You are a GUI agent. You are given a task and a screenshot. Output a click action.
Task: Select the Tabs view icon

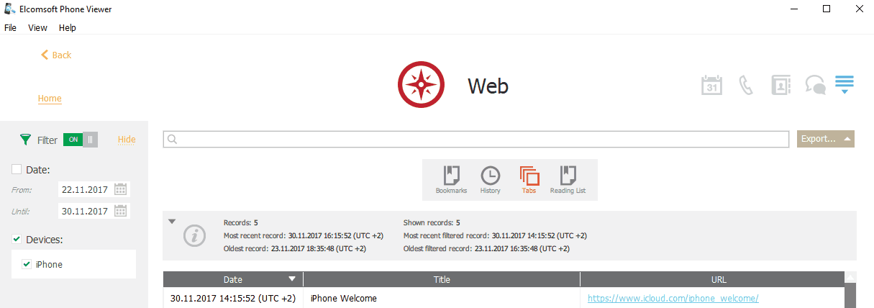(529, 179)
